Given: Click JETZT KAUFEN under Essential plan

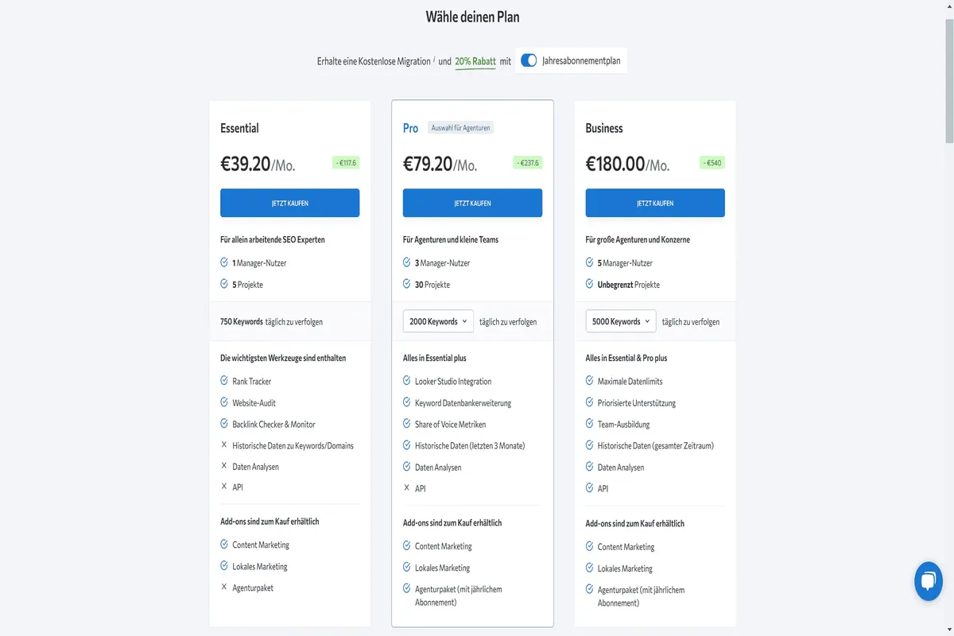Looking at the screenshot, I should (x=289, y=203).
